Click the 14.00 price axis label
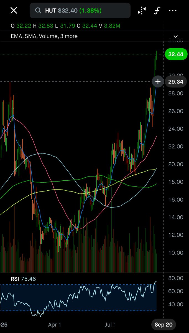This screenshot has width=189, height=333. 176,217
